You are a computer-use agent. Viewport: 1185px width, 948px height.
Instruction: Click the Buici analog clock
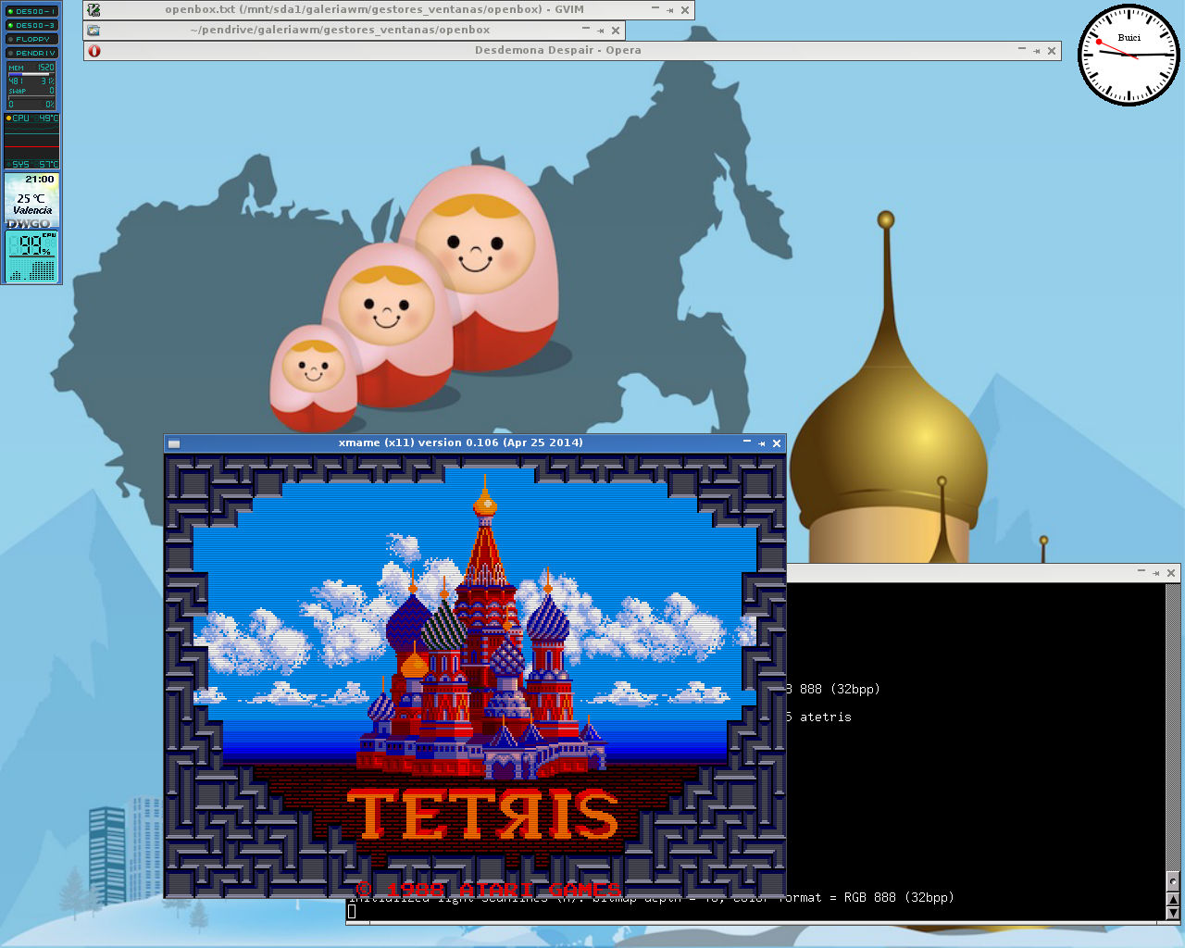point(1129,55)
